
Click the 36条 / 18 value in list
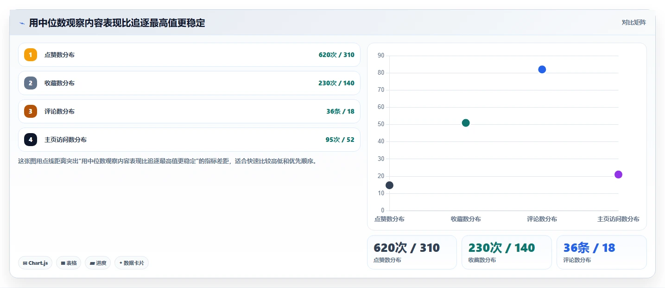pos(340,111)
